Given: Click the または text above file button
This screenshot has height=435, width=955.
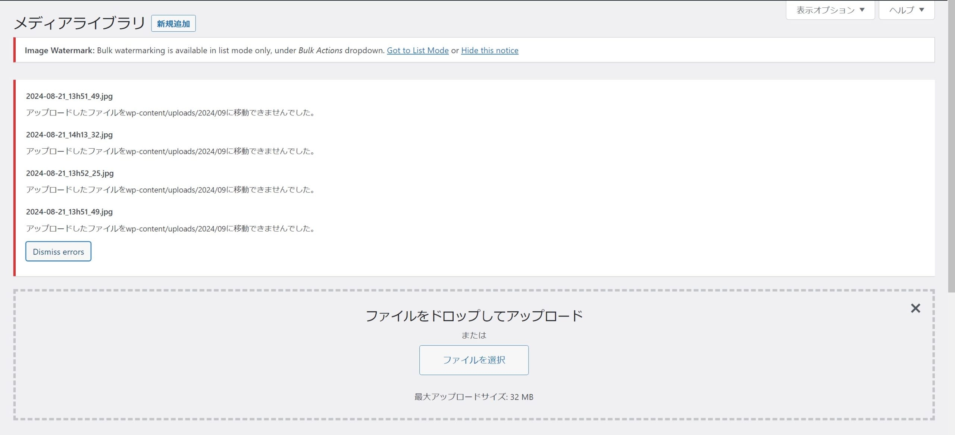Looking at the screenshot, I should (474, 335).
